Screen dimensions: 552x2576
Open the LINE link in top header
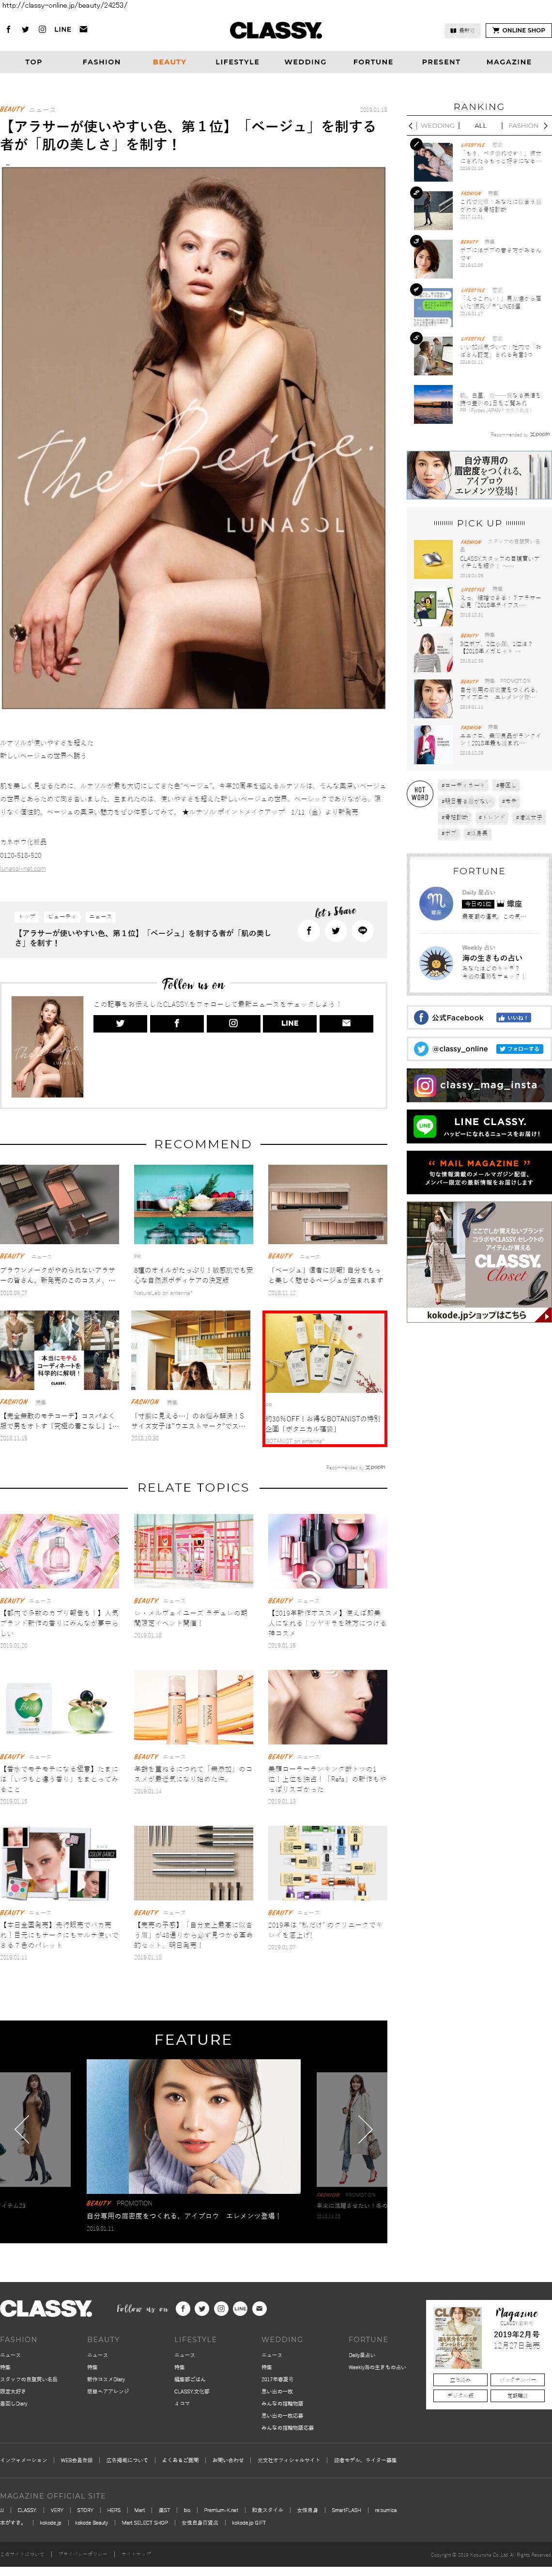click(63, 30)
